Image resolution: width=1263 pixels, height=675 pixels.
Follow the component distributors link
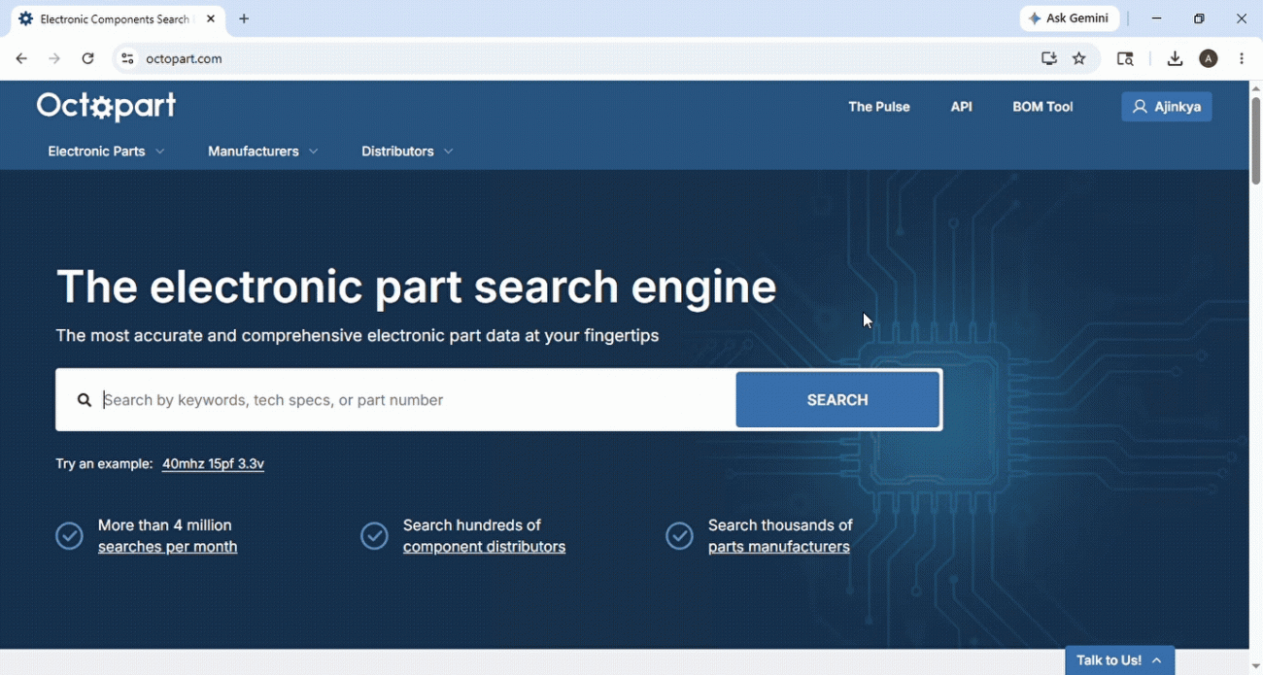click(x=484, y=548)
